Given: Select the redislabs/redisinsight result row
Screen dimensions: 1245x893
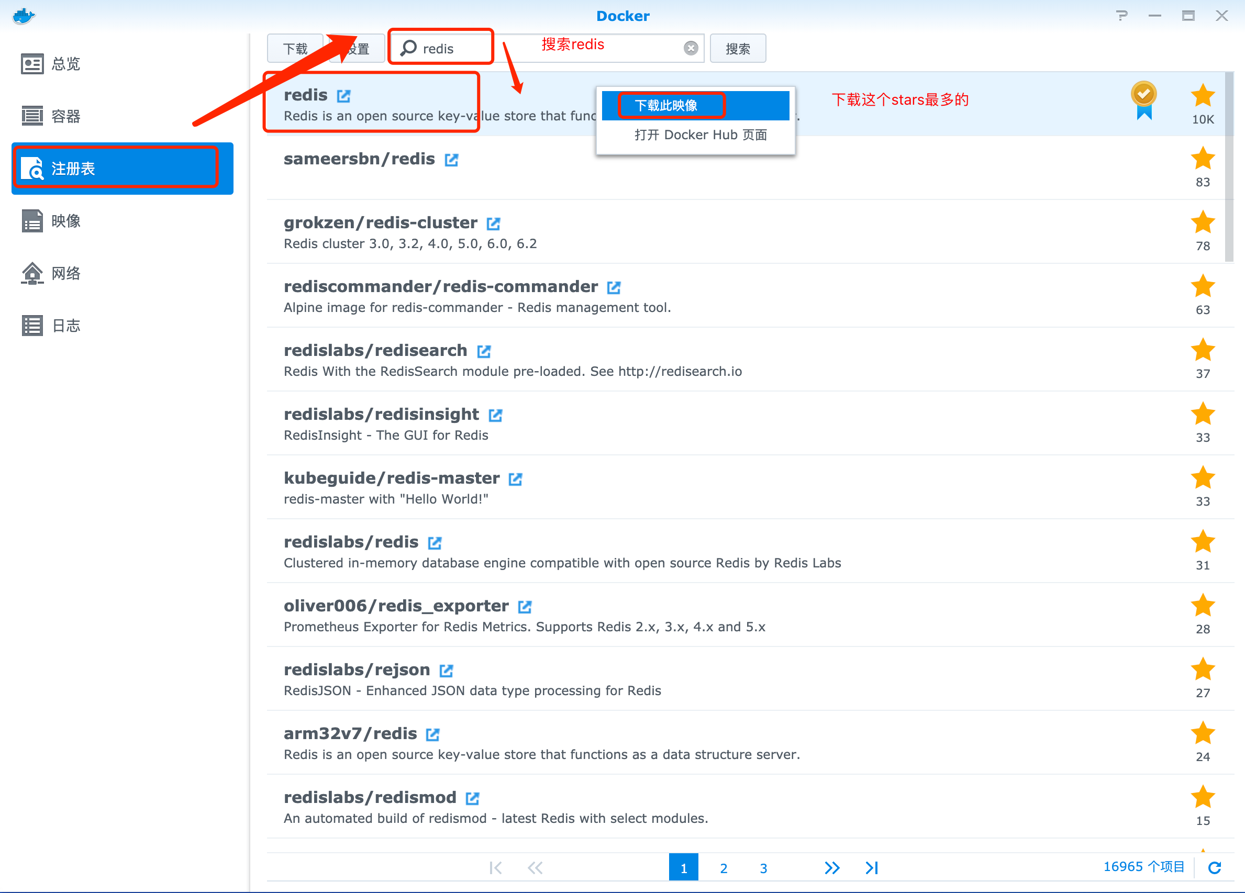Looking at the screenshot, I should (714, 423).
